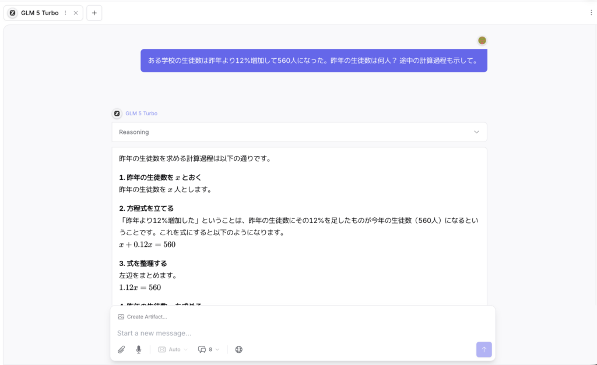Open the context message count dropdown showing 8

(x=209, y=349)
